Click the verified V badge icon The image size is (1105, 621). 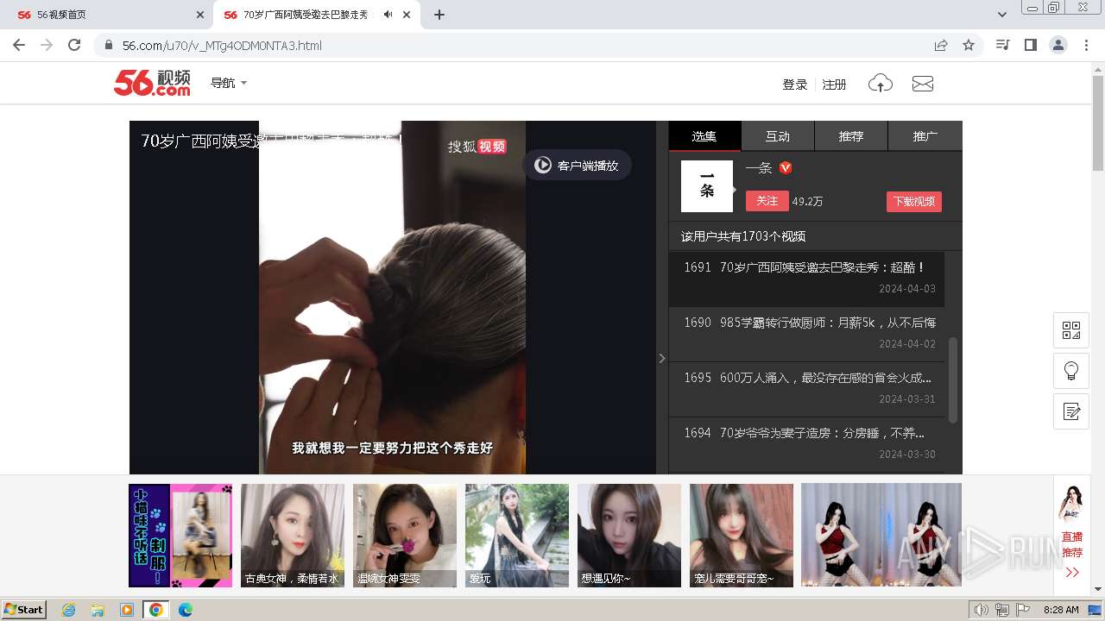[786, 167]
